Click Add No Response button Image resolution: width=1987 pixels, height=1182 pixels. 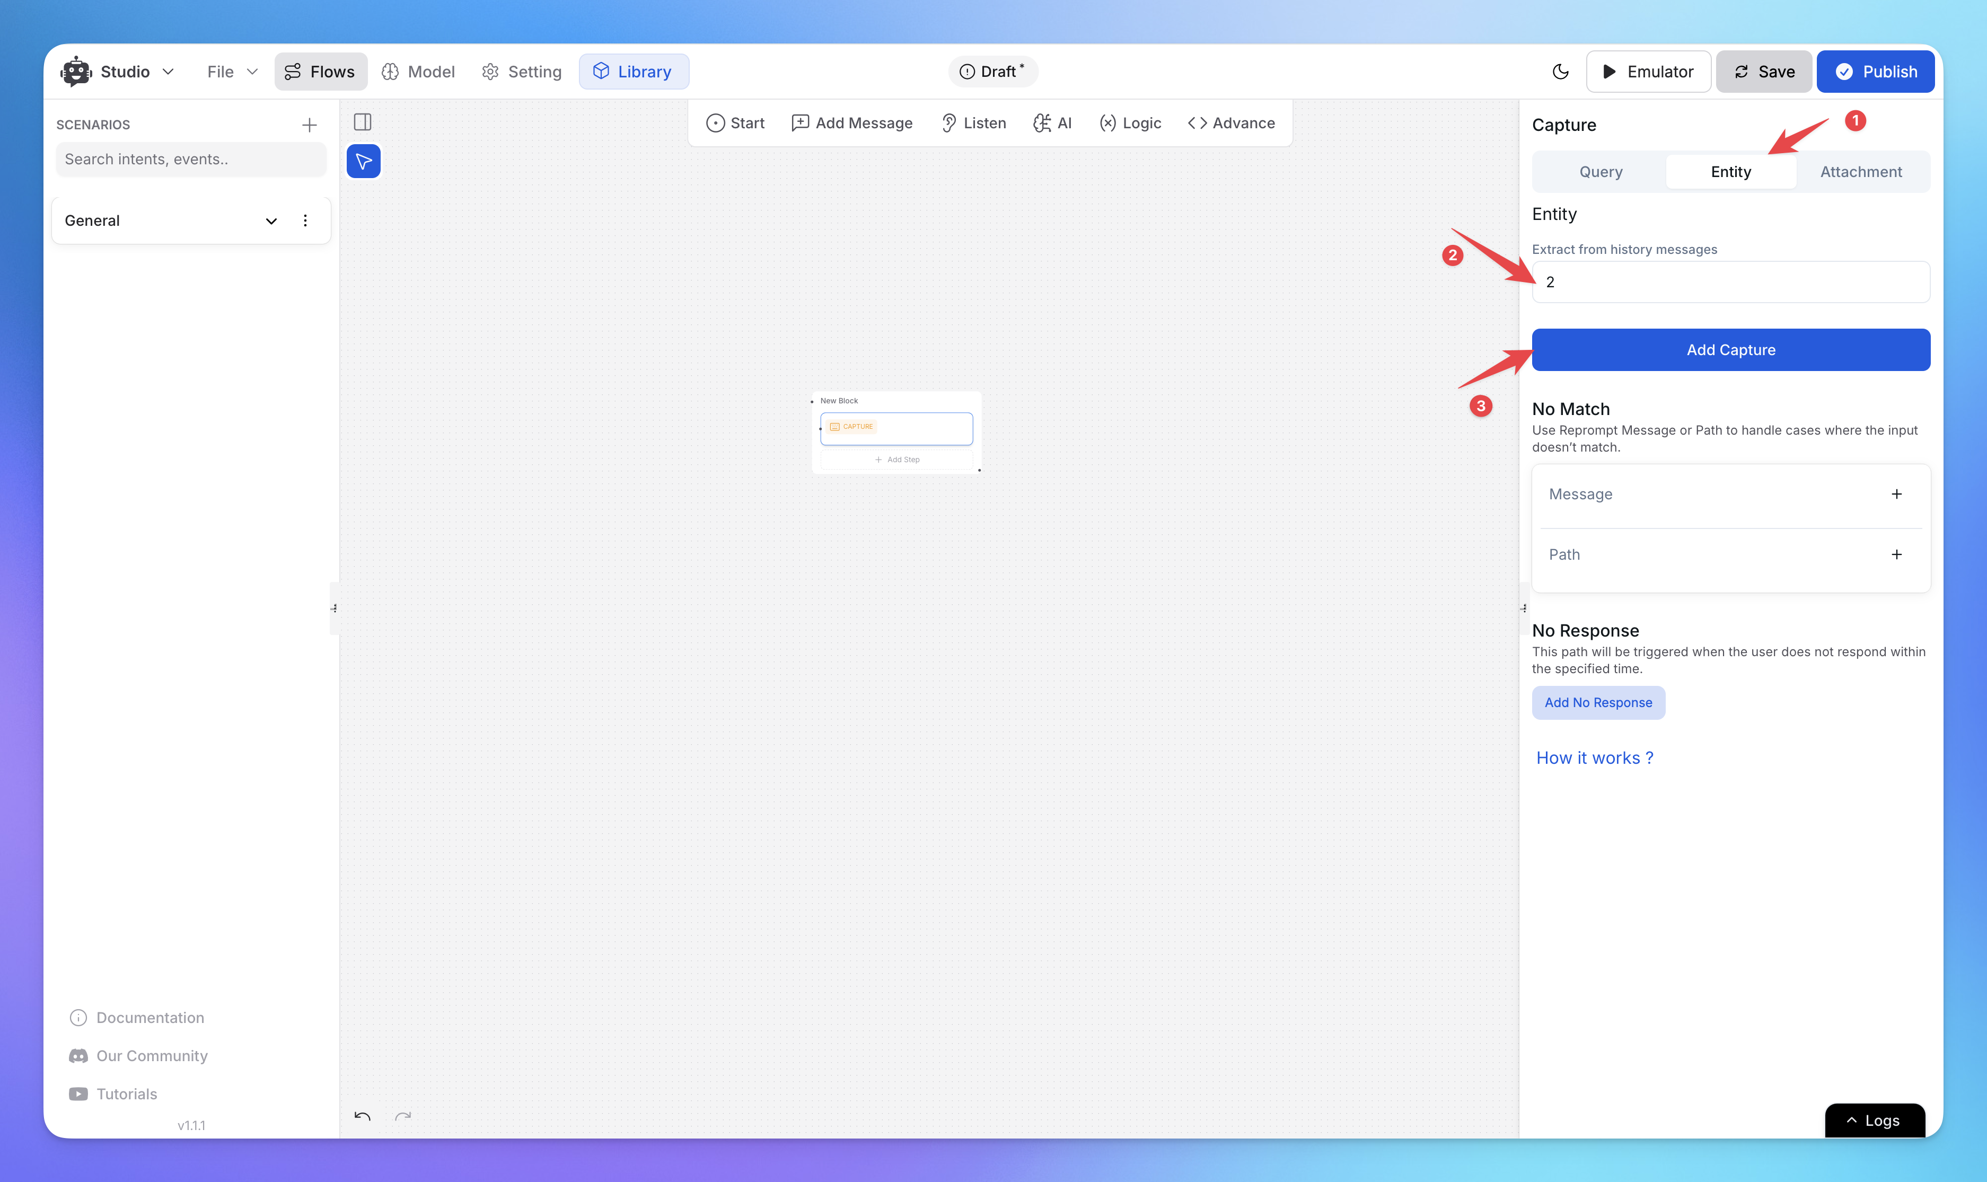tap(1597, 702)
